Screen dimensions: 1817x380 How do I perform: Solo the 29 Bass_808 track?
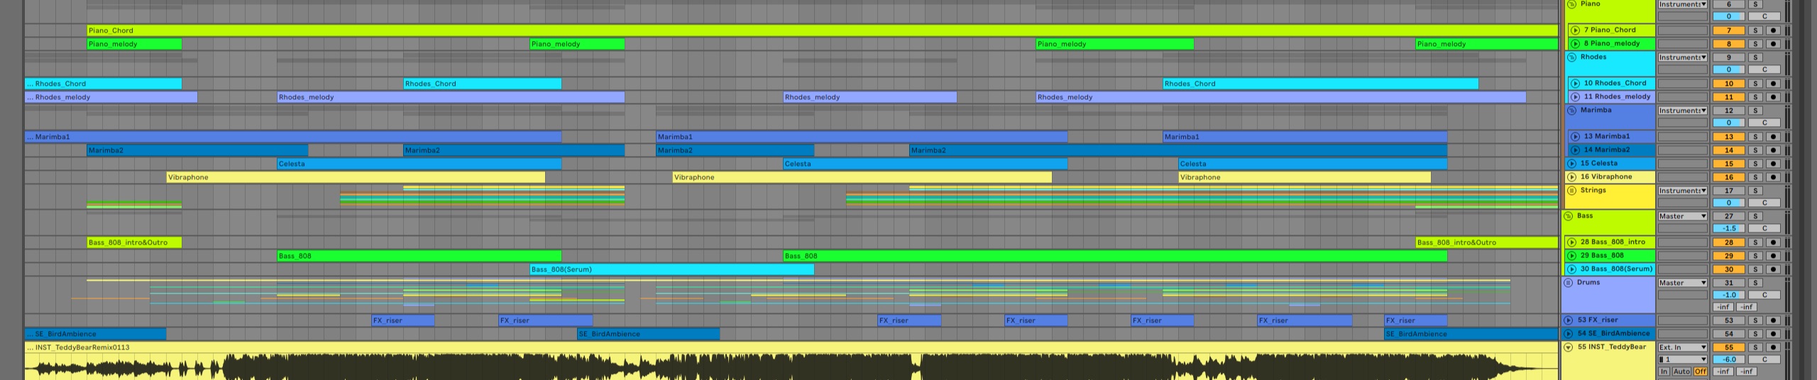[x=1755, y=256]
